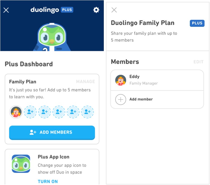Close the Duolingo Family Plan panel
The image size is (210, 185).
click(114, 10)
